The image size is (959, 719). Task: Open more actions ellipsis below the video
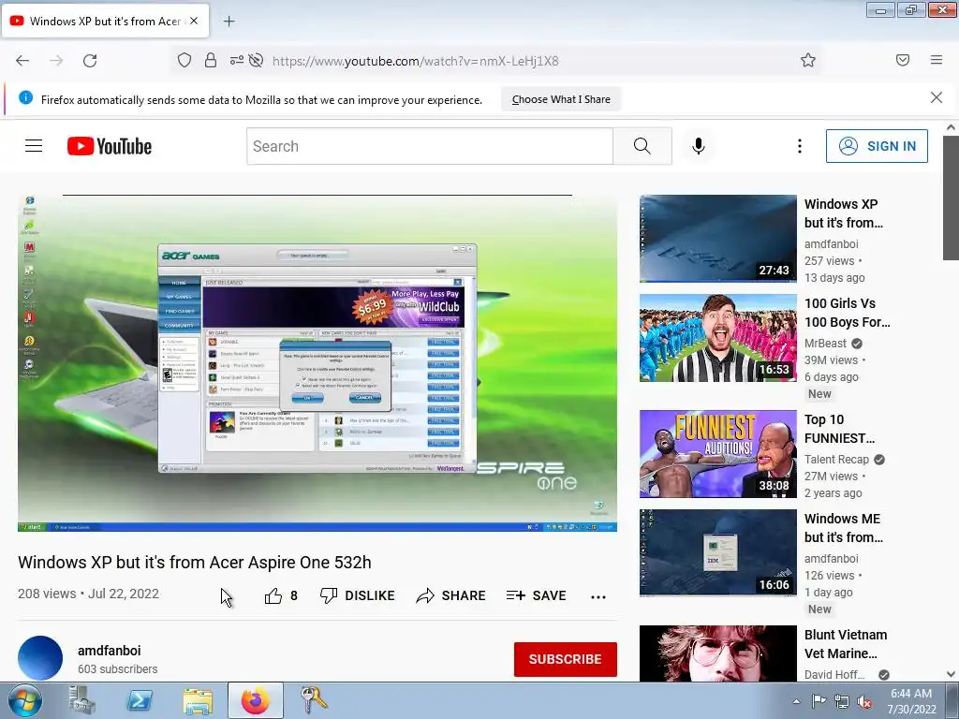click(x=598, y=596)
